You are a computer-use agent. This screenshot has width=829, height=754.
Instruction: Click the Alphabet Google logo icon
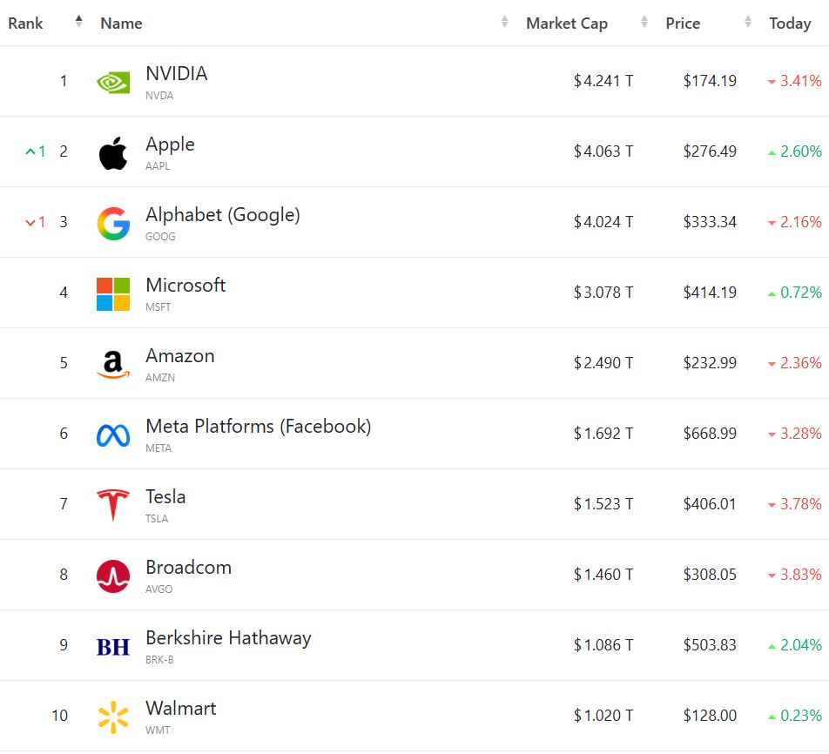[113, 223]
